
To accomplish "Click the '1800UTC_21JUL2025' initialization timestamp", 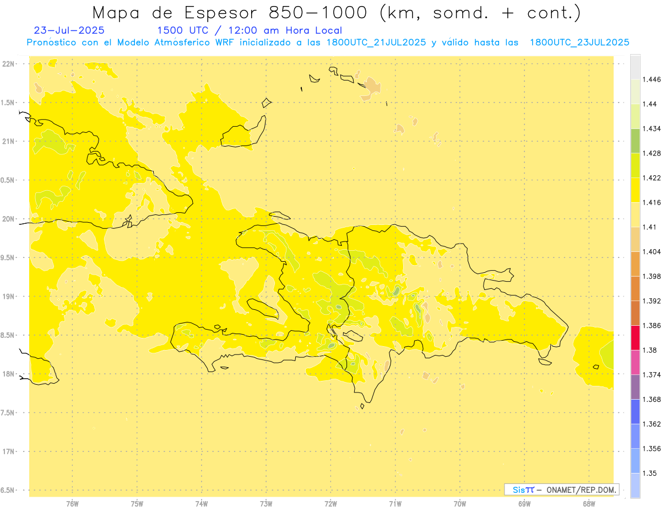I will [x=376, y=42].
